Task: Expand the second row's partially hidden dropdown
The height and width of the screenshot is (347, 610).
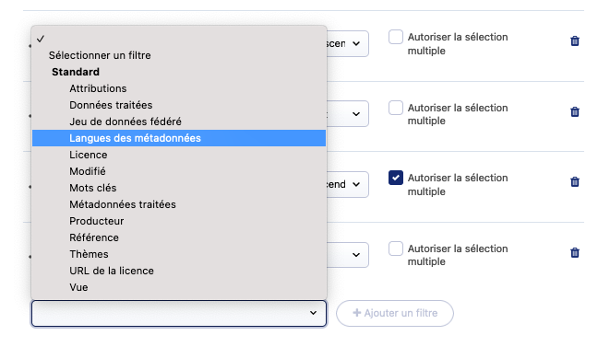Action: [x=347, y=114]
